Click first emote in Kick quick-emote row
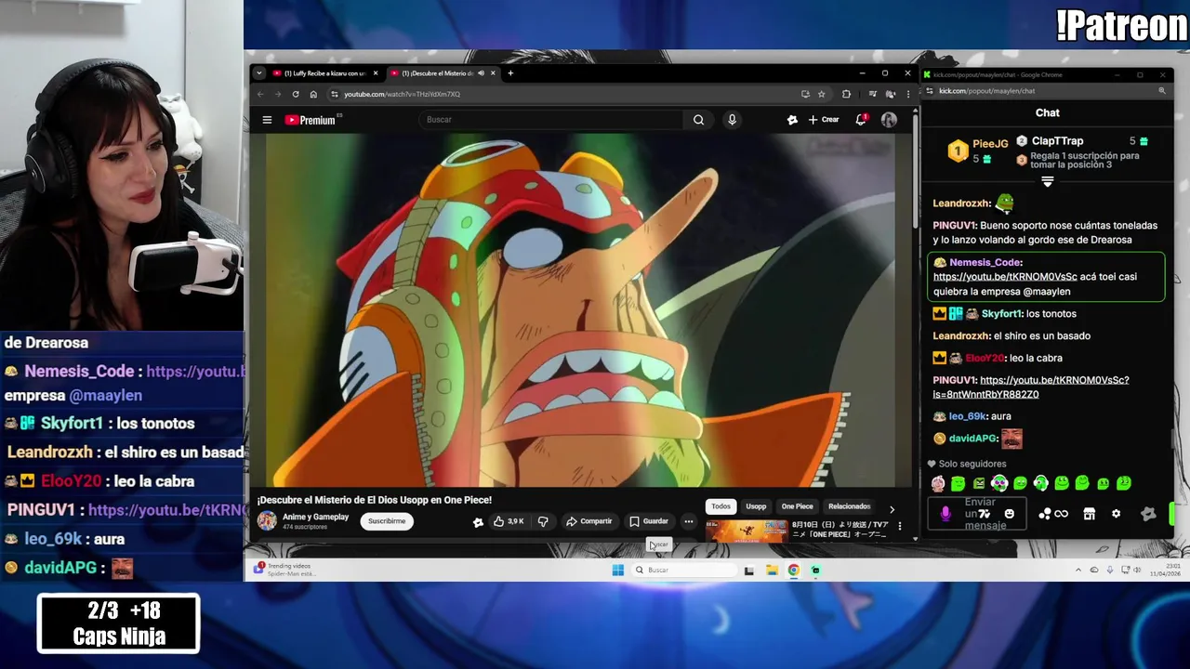 [x=938, y=483]
